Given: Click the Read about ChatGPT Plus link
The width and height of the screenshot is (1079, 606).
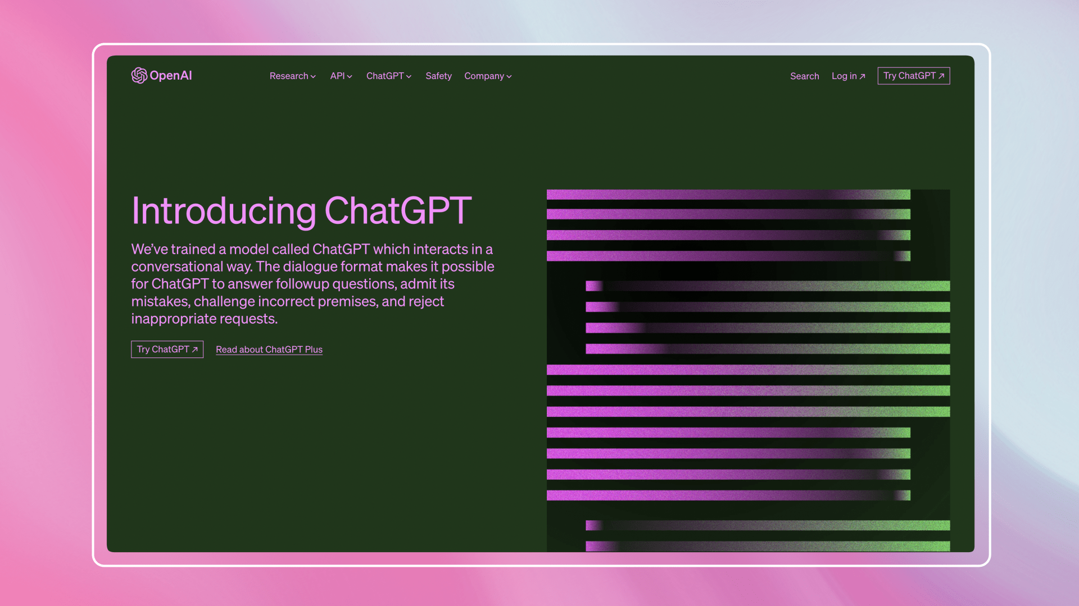Looking at the screenshot, I should [x=269, y=349].
